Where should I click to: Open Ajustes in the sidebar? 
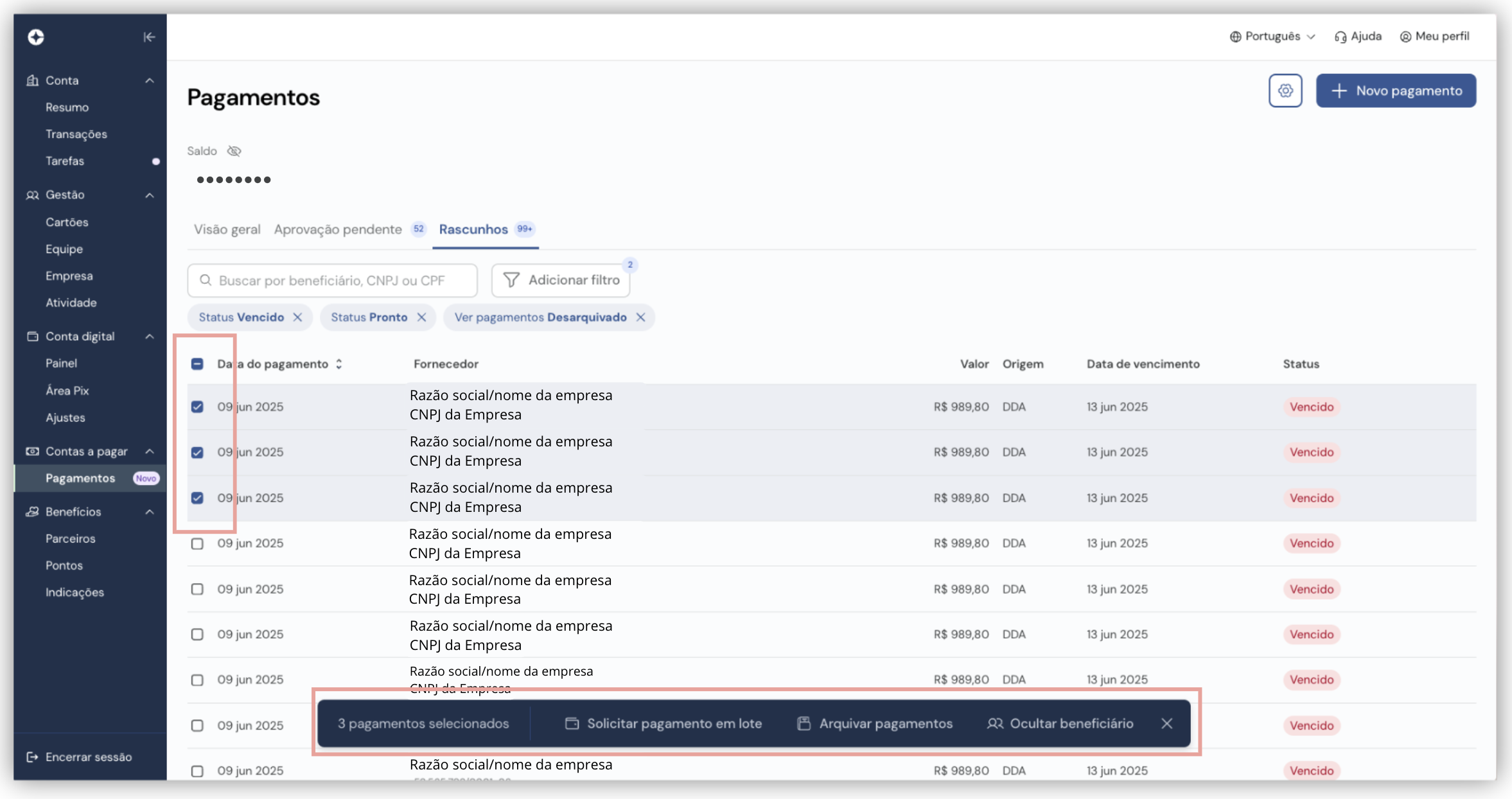coord(65,417)
